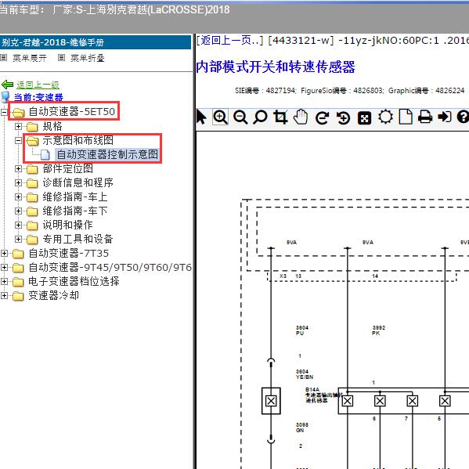The width and height of the screenshot is (469, 469).
Task: Expand the 部件定位图 folder node
Action: coord(18,168)
